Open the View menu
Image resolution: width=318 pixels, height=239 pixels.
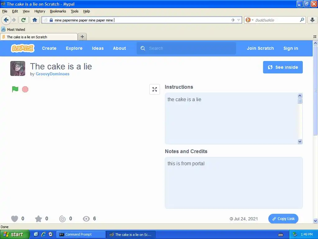point(26,11)
